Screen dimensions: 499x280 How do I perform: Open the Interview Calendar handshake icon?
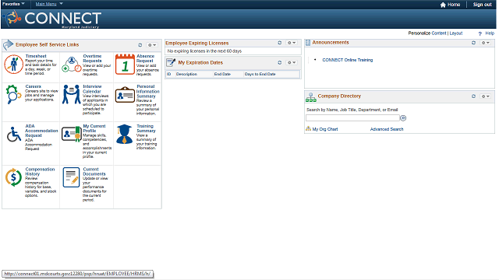[71, 94]
